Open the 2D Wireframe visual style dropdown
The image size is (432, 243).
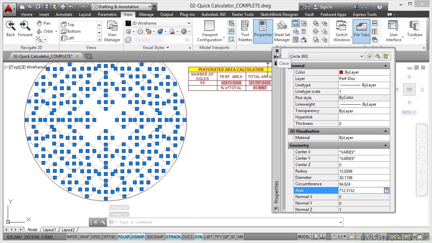[158, 23]
